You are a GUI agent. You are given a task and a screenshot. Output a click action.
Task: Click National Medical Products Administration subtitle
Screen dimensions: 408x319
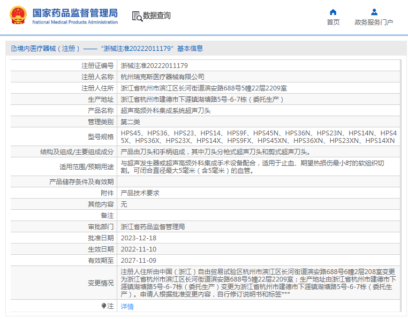[75, 22]
